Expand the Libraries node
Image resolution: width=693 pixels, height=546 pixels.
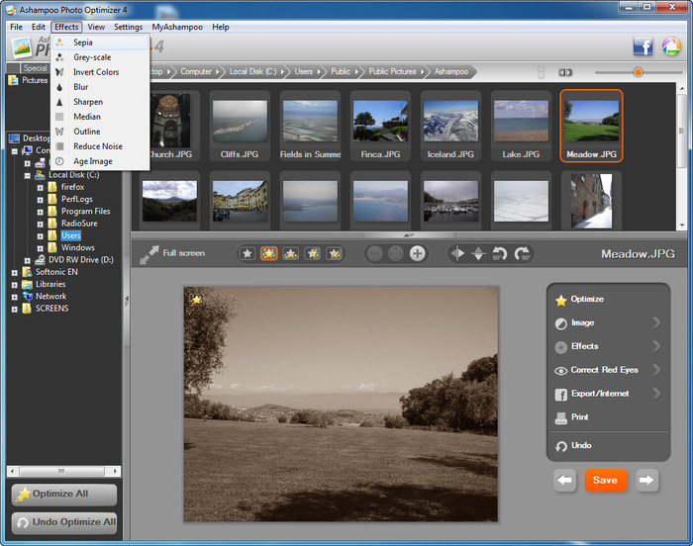coord(15,285)
